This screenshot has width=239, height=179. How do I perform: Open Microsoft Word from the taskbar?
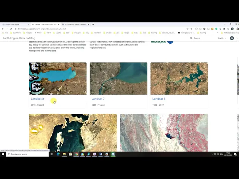point(101,154)
